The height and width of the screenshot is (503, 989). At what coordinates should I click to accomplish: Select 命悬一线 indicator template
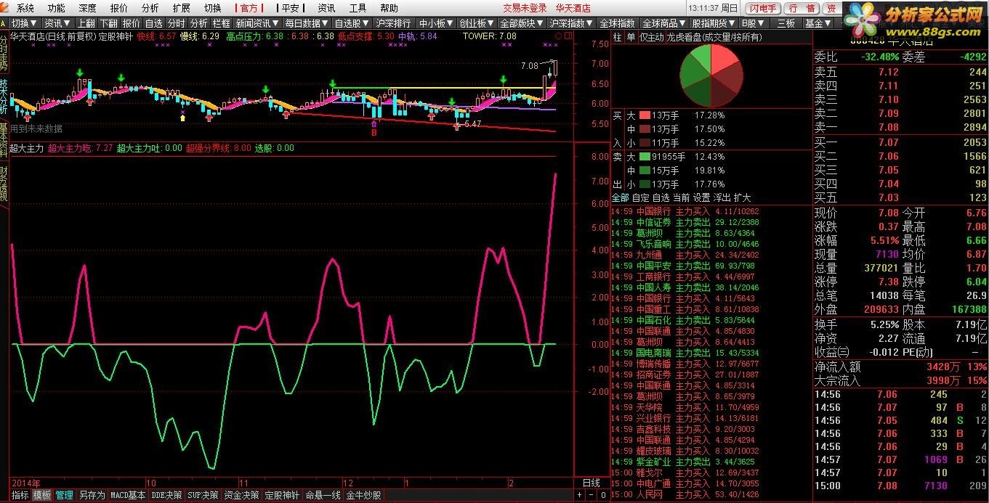pyautogui.click(x=323, y=496)
